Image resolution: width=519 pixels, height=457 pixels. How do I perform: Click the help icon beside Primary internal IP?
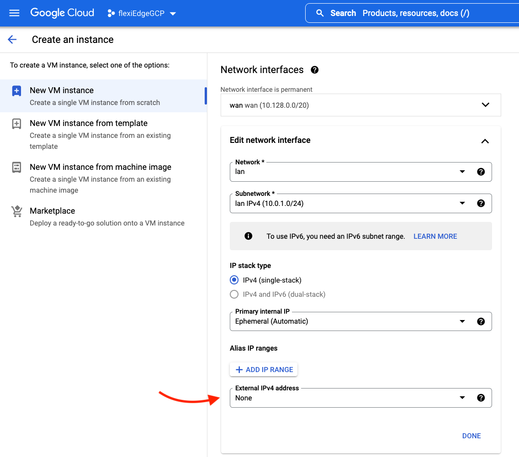481,321
